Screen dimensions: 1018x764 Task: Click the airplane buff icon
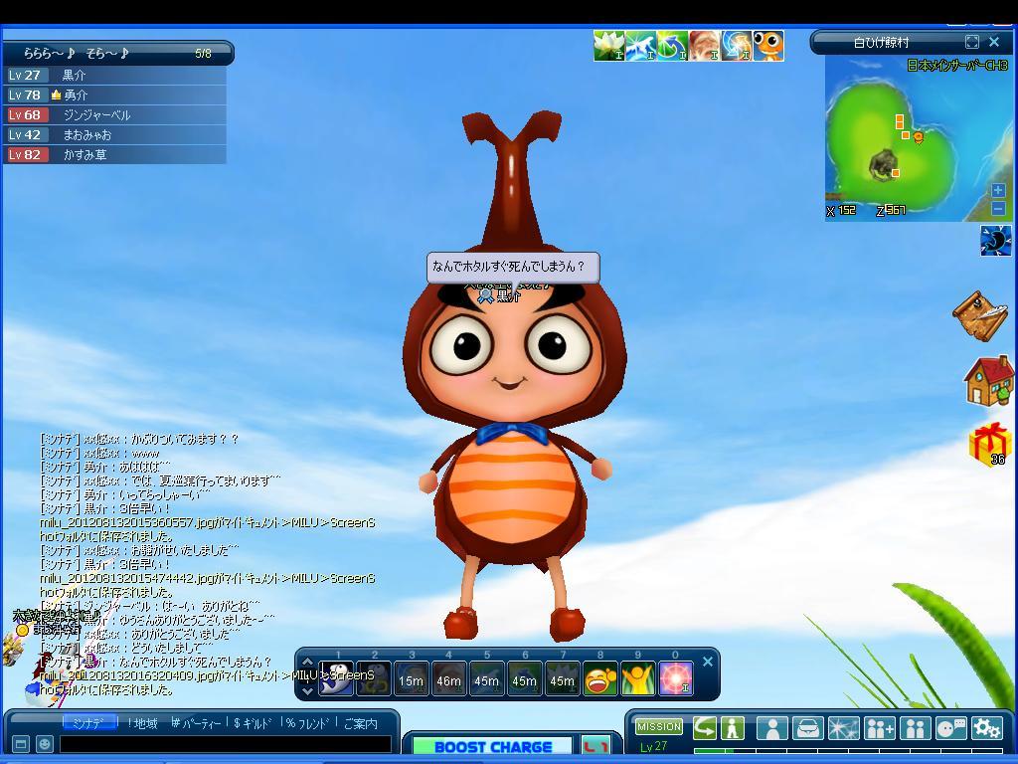click(641, 46)
